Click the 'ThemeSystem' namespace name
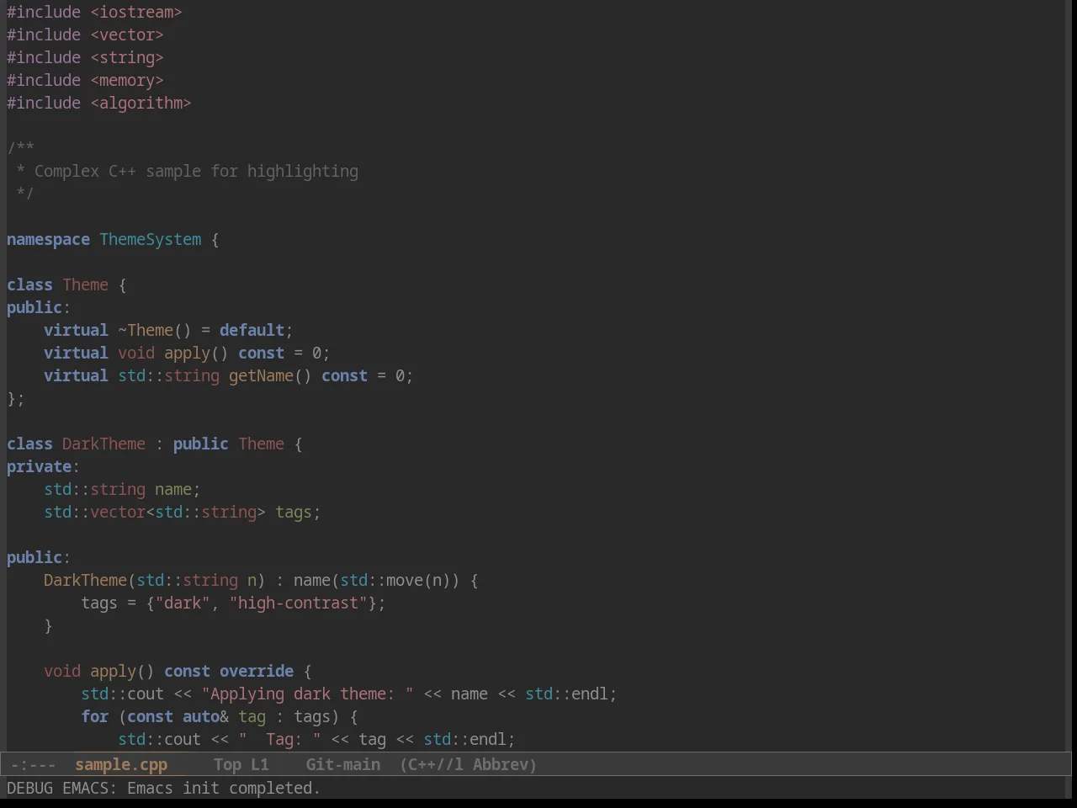This screenshot has width=1077, height=808. click(151, 239)
